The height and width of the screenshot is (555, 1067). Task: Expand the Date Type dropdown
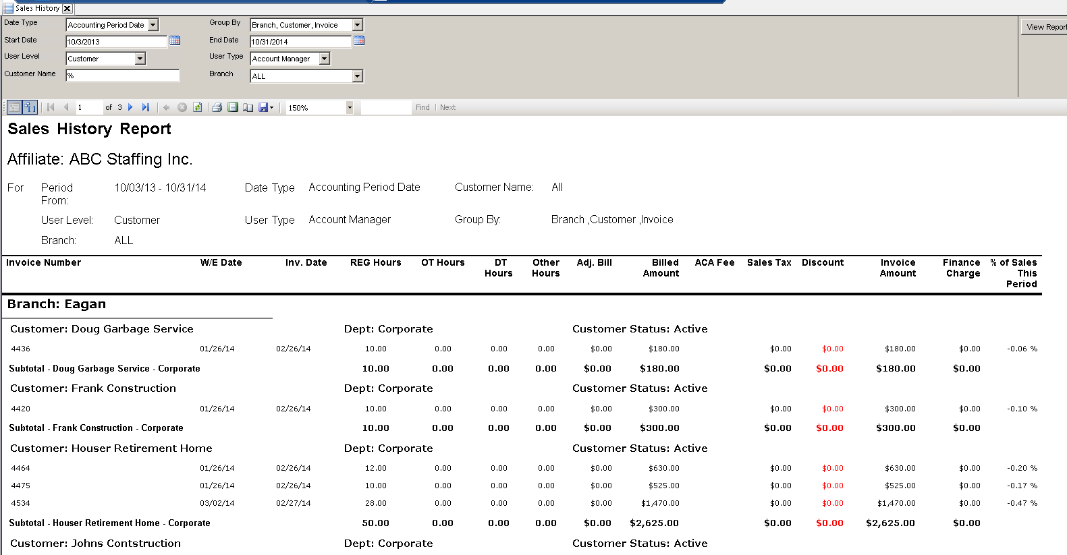(x=153, y=25)
